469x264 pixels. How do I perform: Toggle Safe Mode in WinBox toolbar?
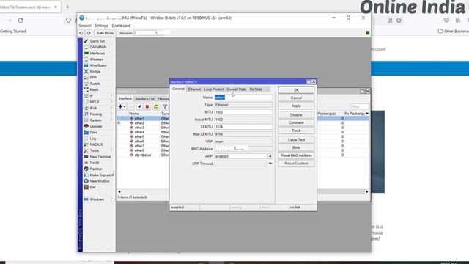(x=105, y=33)
